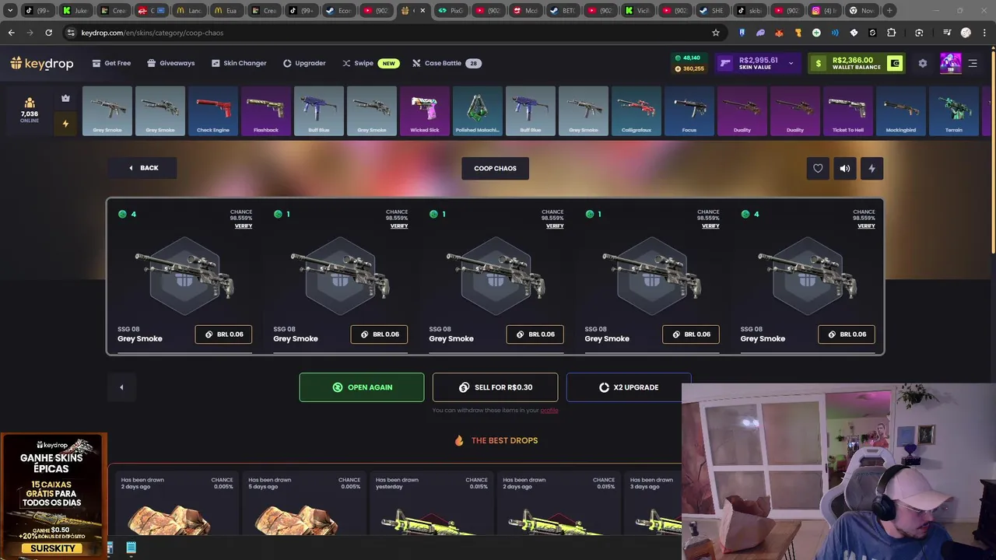Click the green dollar deposit icon

[x=818, y=63]
